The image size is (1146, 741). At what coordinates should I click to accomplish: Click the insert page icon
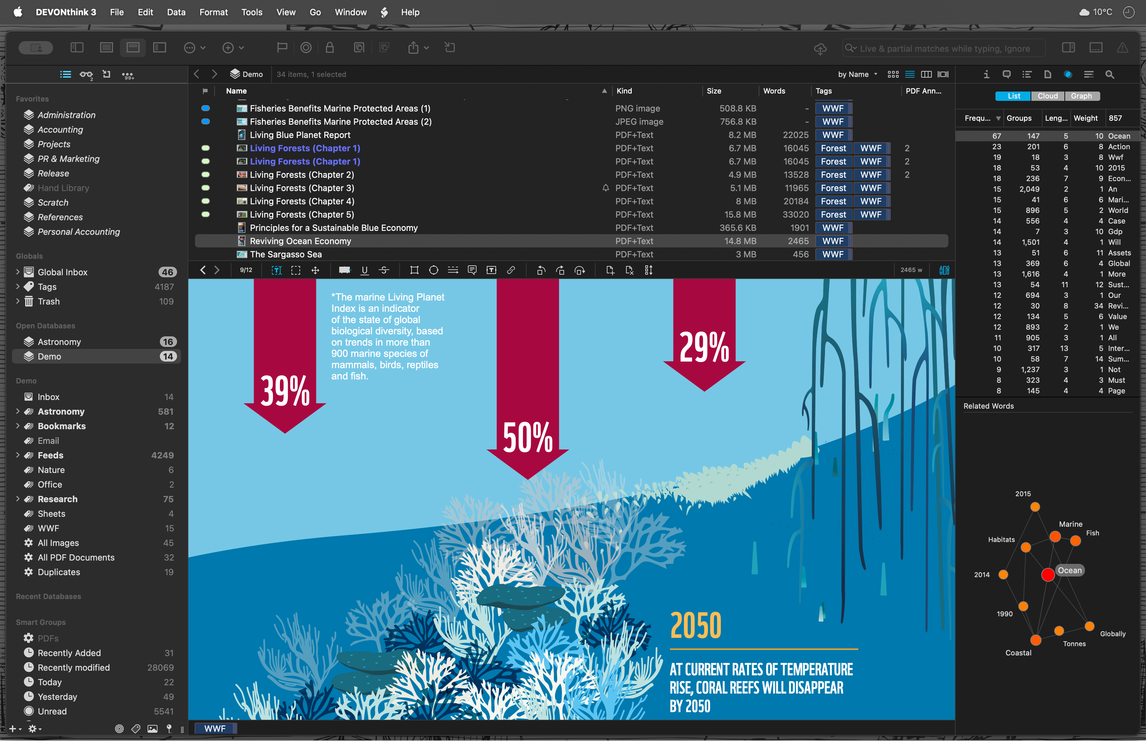pos(610,270)
